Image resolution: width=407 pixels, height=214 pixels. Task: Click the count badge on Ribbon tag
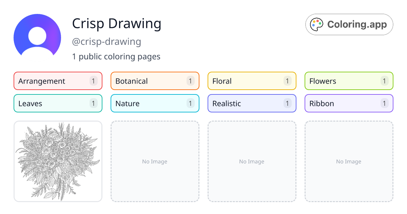(384, 103)
